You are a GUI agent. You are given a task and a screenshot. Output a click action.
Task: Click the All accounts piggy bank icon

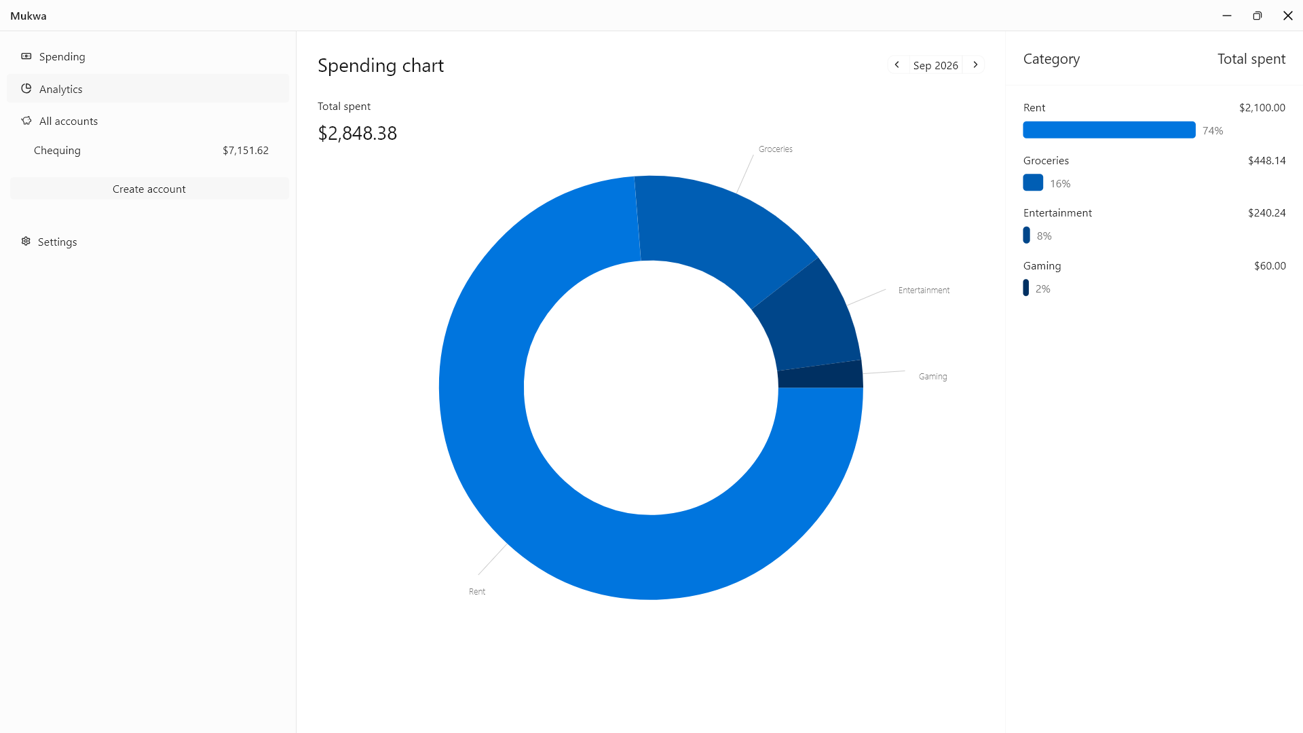pyautogui.click(x=26, y=121)
